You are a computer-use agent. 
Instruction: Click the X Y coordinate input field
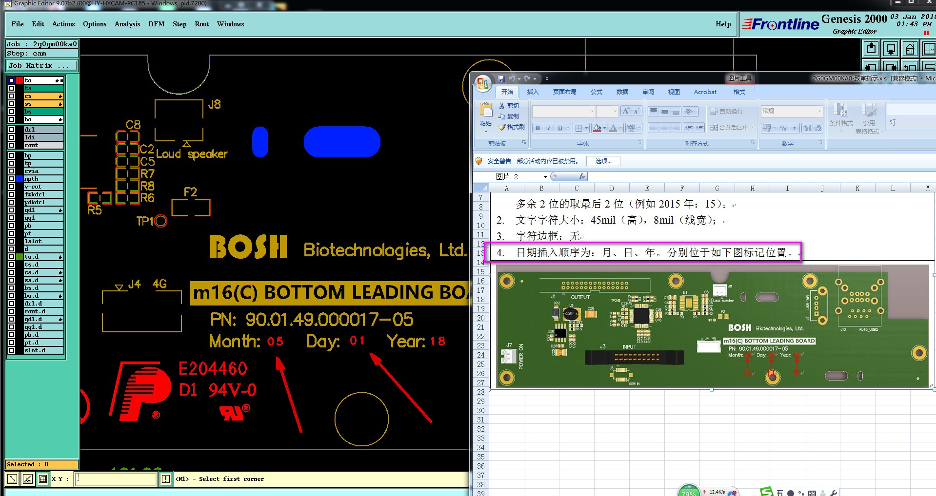116,479
